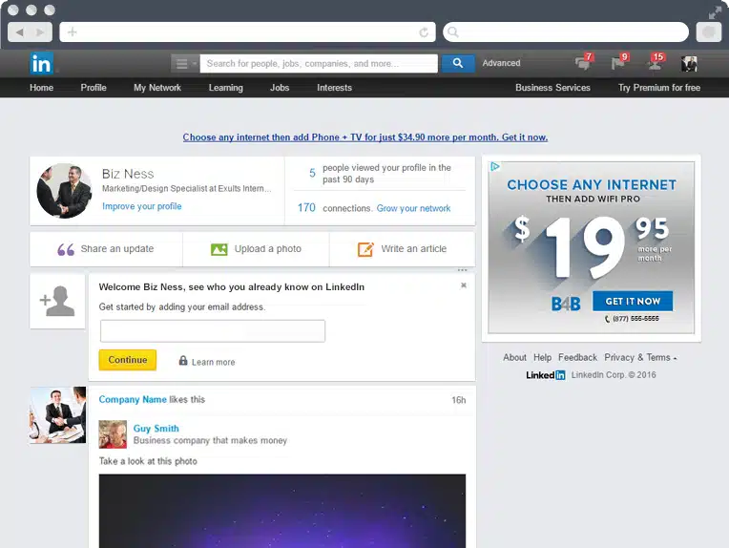729x548 pixels.
Task: Click the browser back arrow
Action: click(x=19, y=32)
